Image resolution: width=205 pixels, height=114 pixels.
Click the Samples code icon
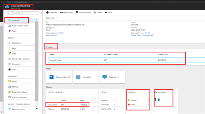[78, 77]
